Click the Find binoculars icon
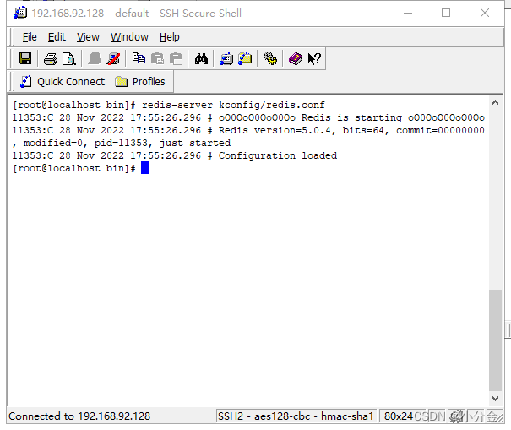 tap(201, 59)
